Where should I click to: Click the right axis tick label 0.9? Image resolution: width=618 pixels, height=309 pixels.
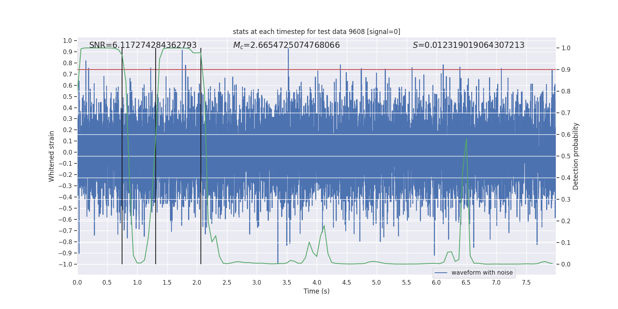click(x=566, y=70)
